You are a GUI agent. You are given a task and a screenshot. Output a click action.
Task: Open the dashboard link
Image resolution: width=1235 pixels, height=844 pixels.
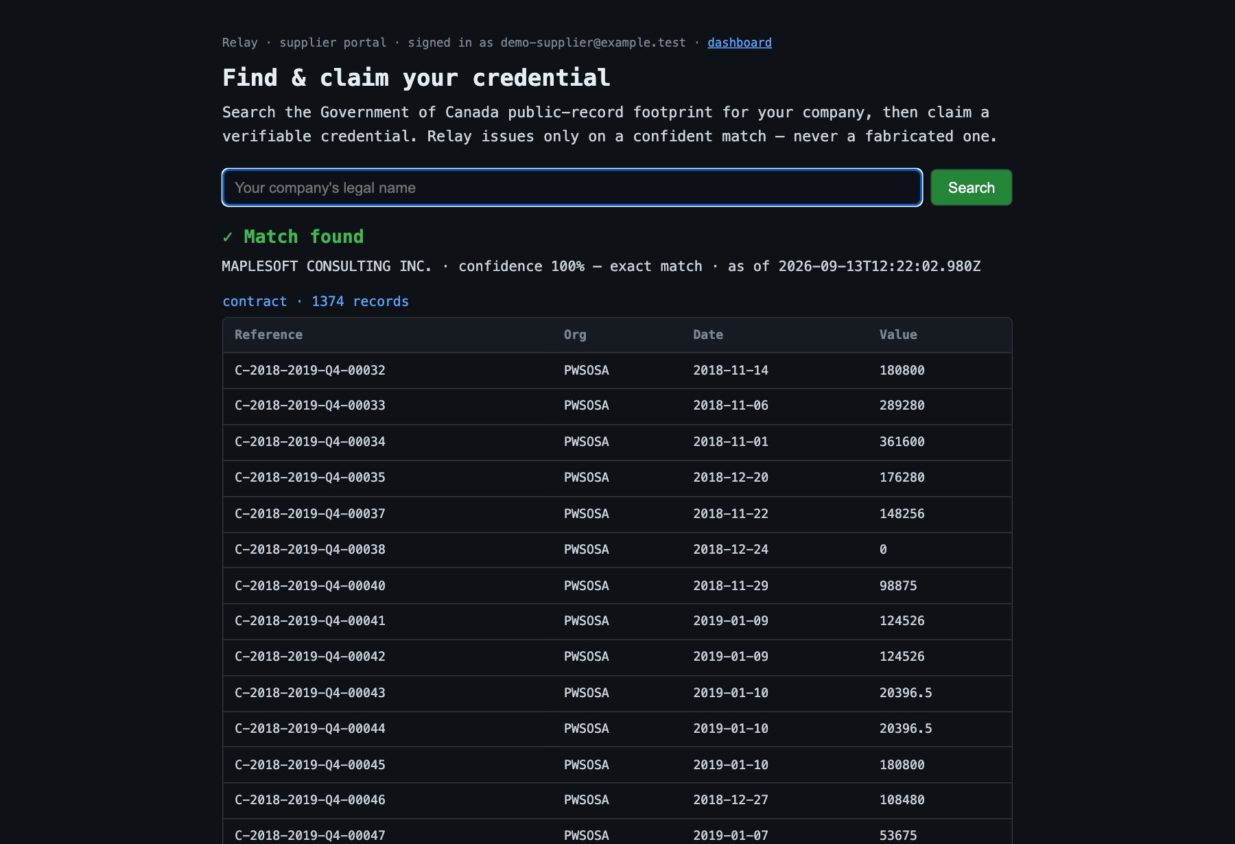coord(739,43)
